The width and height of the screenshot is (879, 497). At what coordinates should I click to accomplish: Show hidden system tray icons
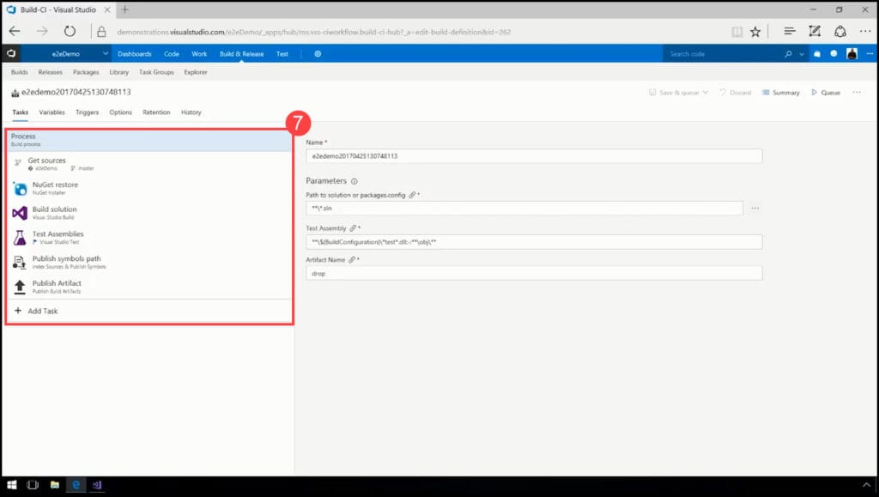(x=866, y=485)
